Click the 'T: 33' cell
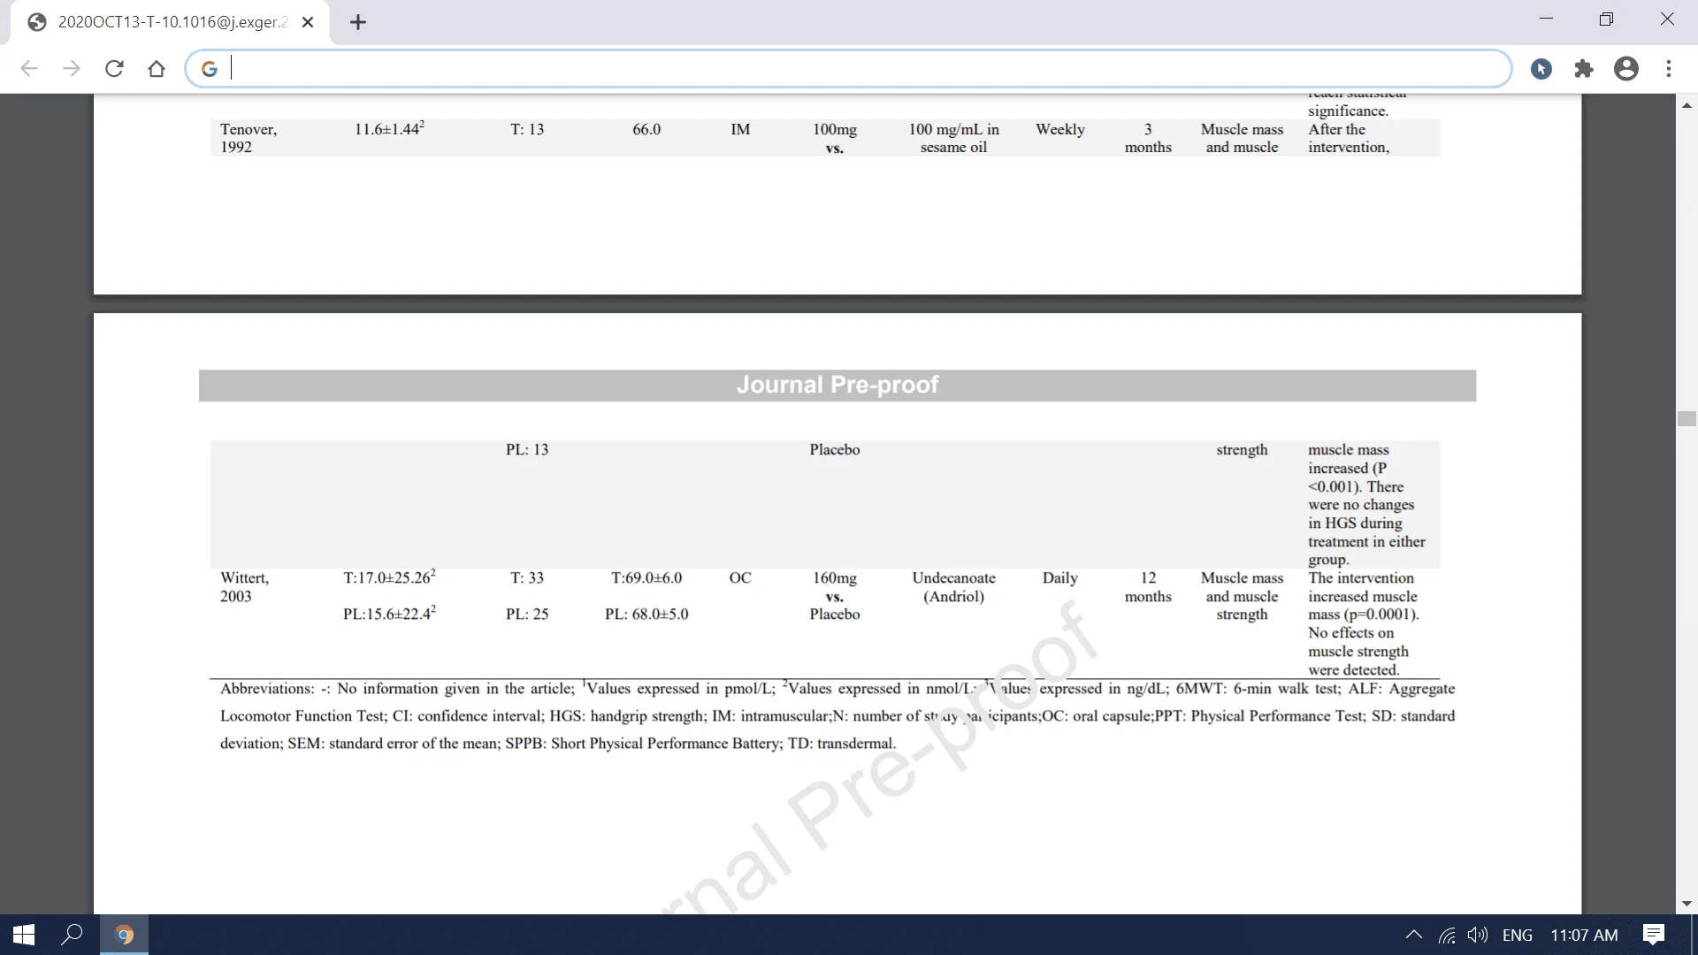This screenshot has width=1698, height=955. tap(527, 577)
